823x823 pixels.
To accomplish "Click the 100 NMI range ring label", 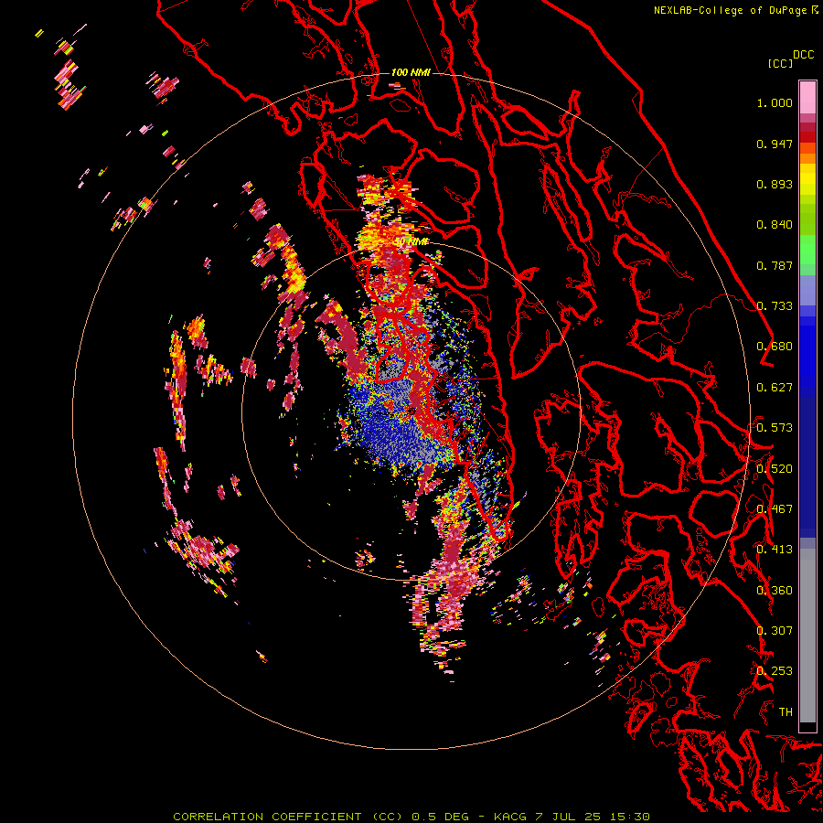I will pyautogui.click(x=411, y=72).
